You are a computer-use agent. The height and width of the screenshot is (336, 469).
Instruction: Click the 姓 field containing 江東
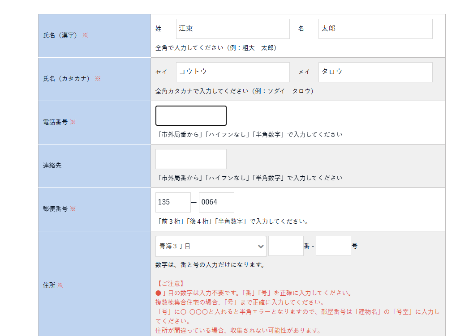(x=232, y=29)
